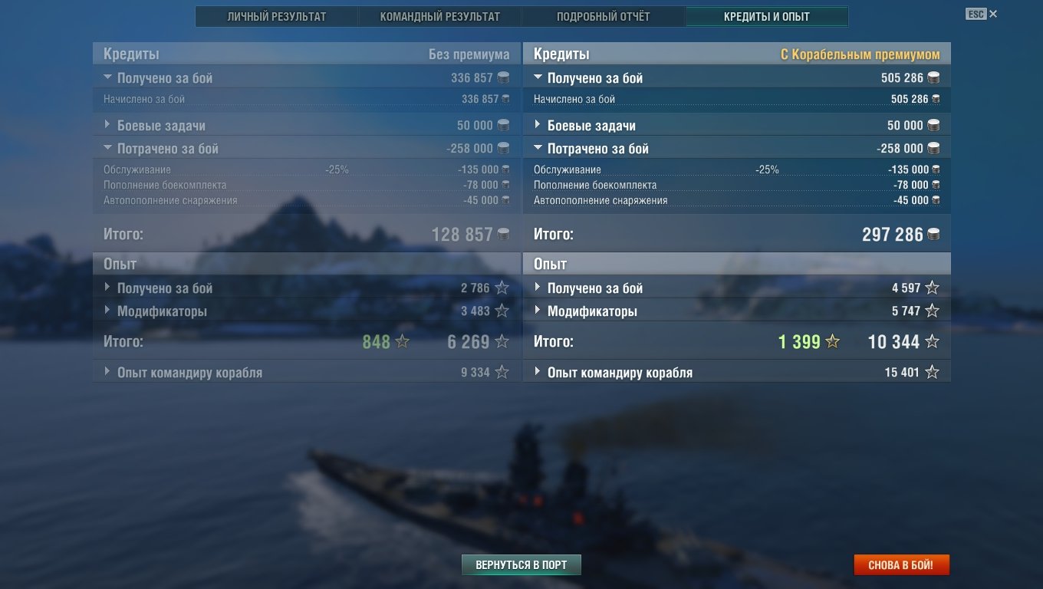Expand left Модификаторы experience row
Viewport: 1043px width, 589px height.
pos(307,311)
